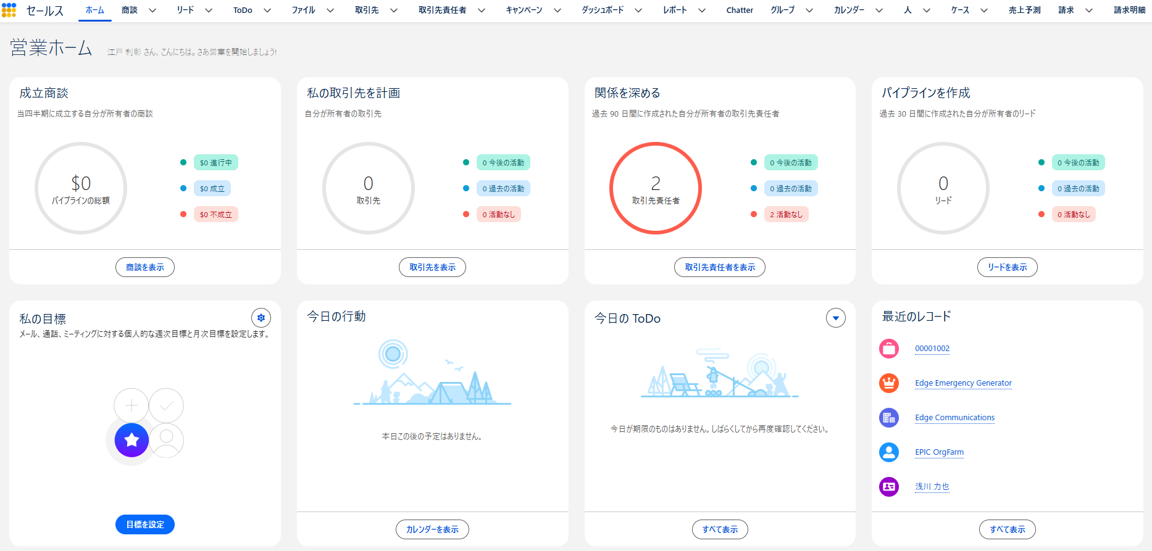The width and height of the screenshot is (1152, 551).
Task: Open settings gear in 私の目標 card
Action: pos(261,318)
